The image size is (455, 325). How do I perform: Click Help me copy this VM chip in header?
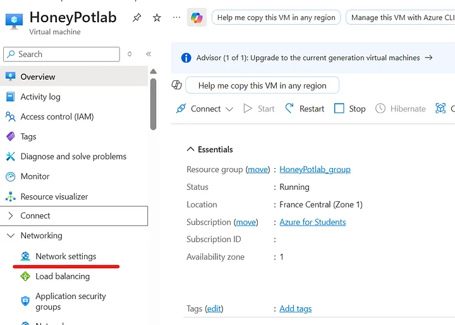click(276, 18)
